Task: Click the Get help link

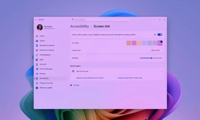Action: tap(76, 85)
